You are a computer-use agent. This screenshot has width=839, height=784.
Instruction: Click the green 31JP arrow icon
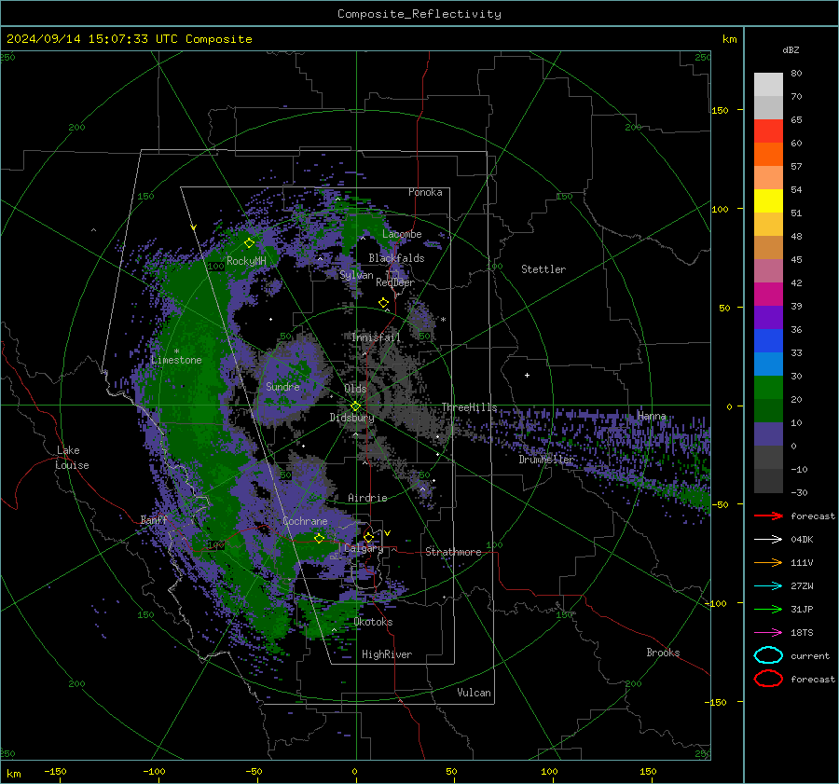(x=768, y=609)
